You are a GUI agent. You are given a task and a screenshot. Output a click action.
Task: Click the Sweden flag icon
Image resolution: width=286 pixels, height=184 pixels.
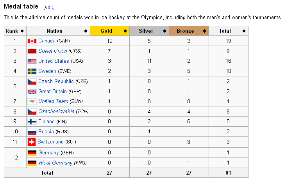(32, 71)
